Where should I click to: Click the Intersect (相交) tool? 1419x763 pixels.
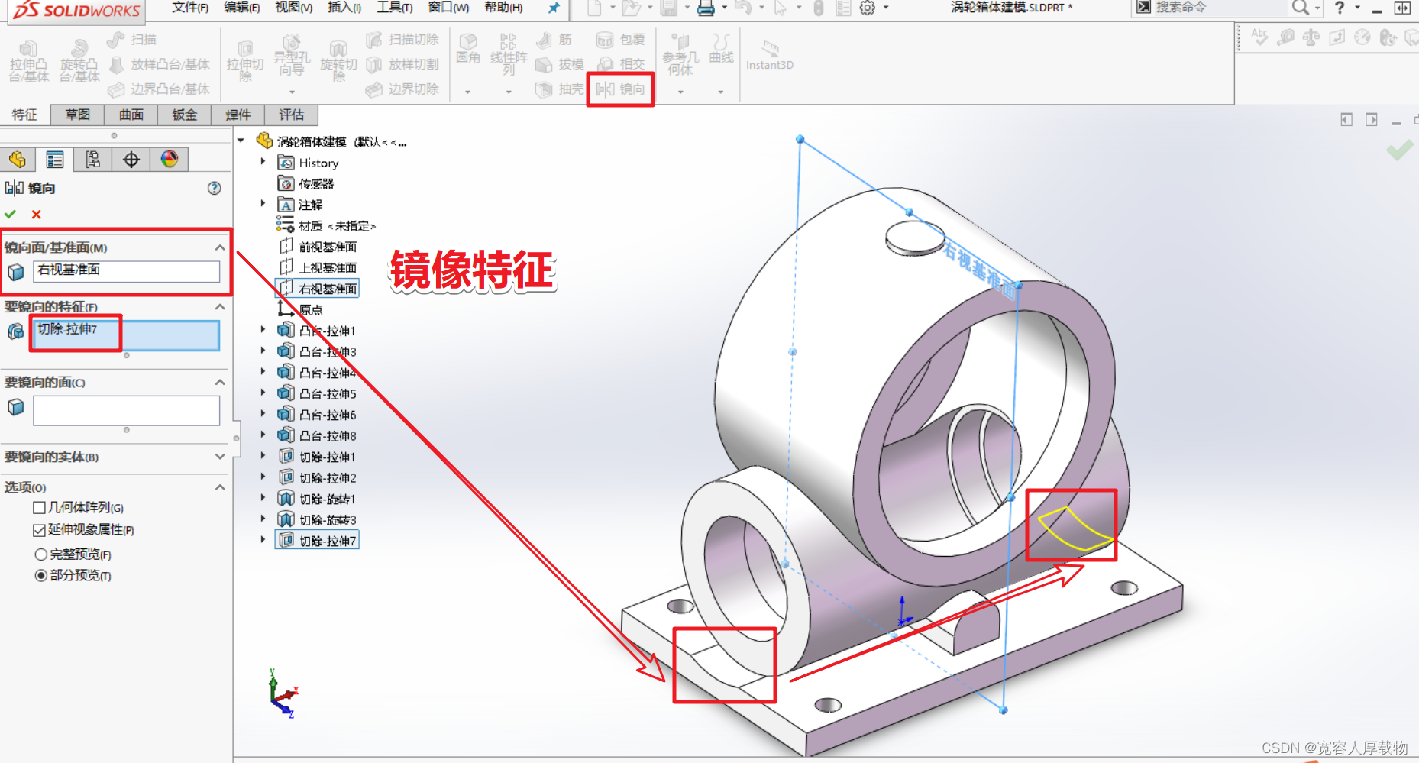click(620, 64)
